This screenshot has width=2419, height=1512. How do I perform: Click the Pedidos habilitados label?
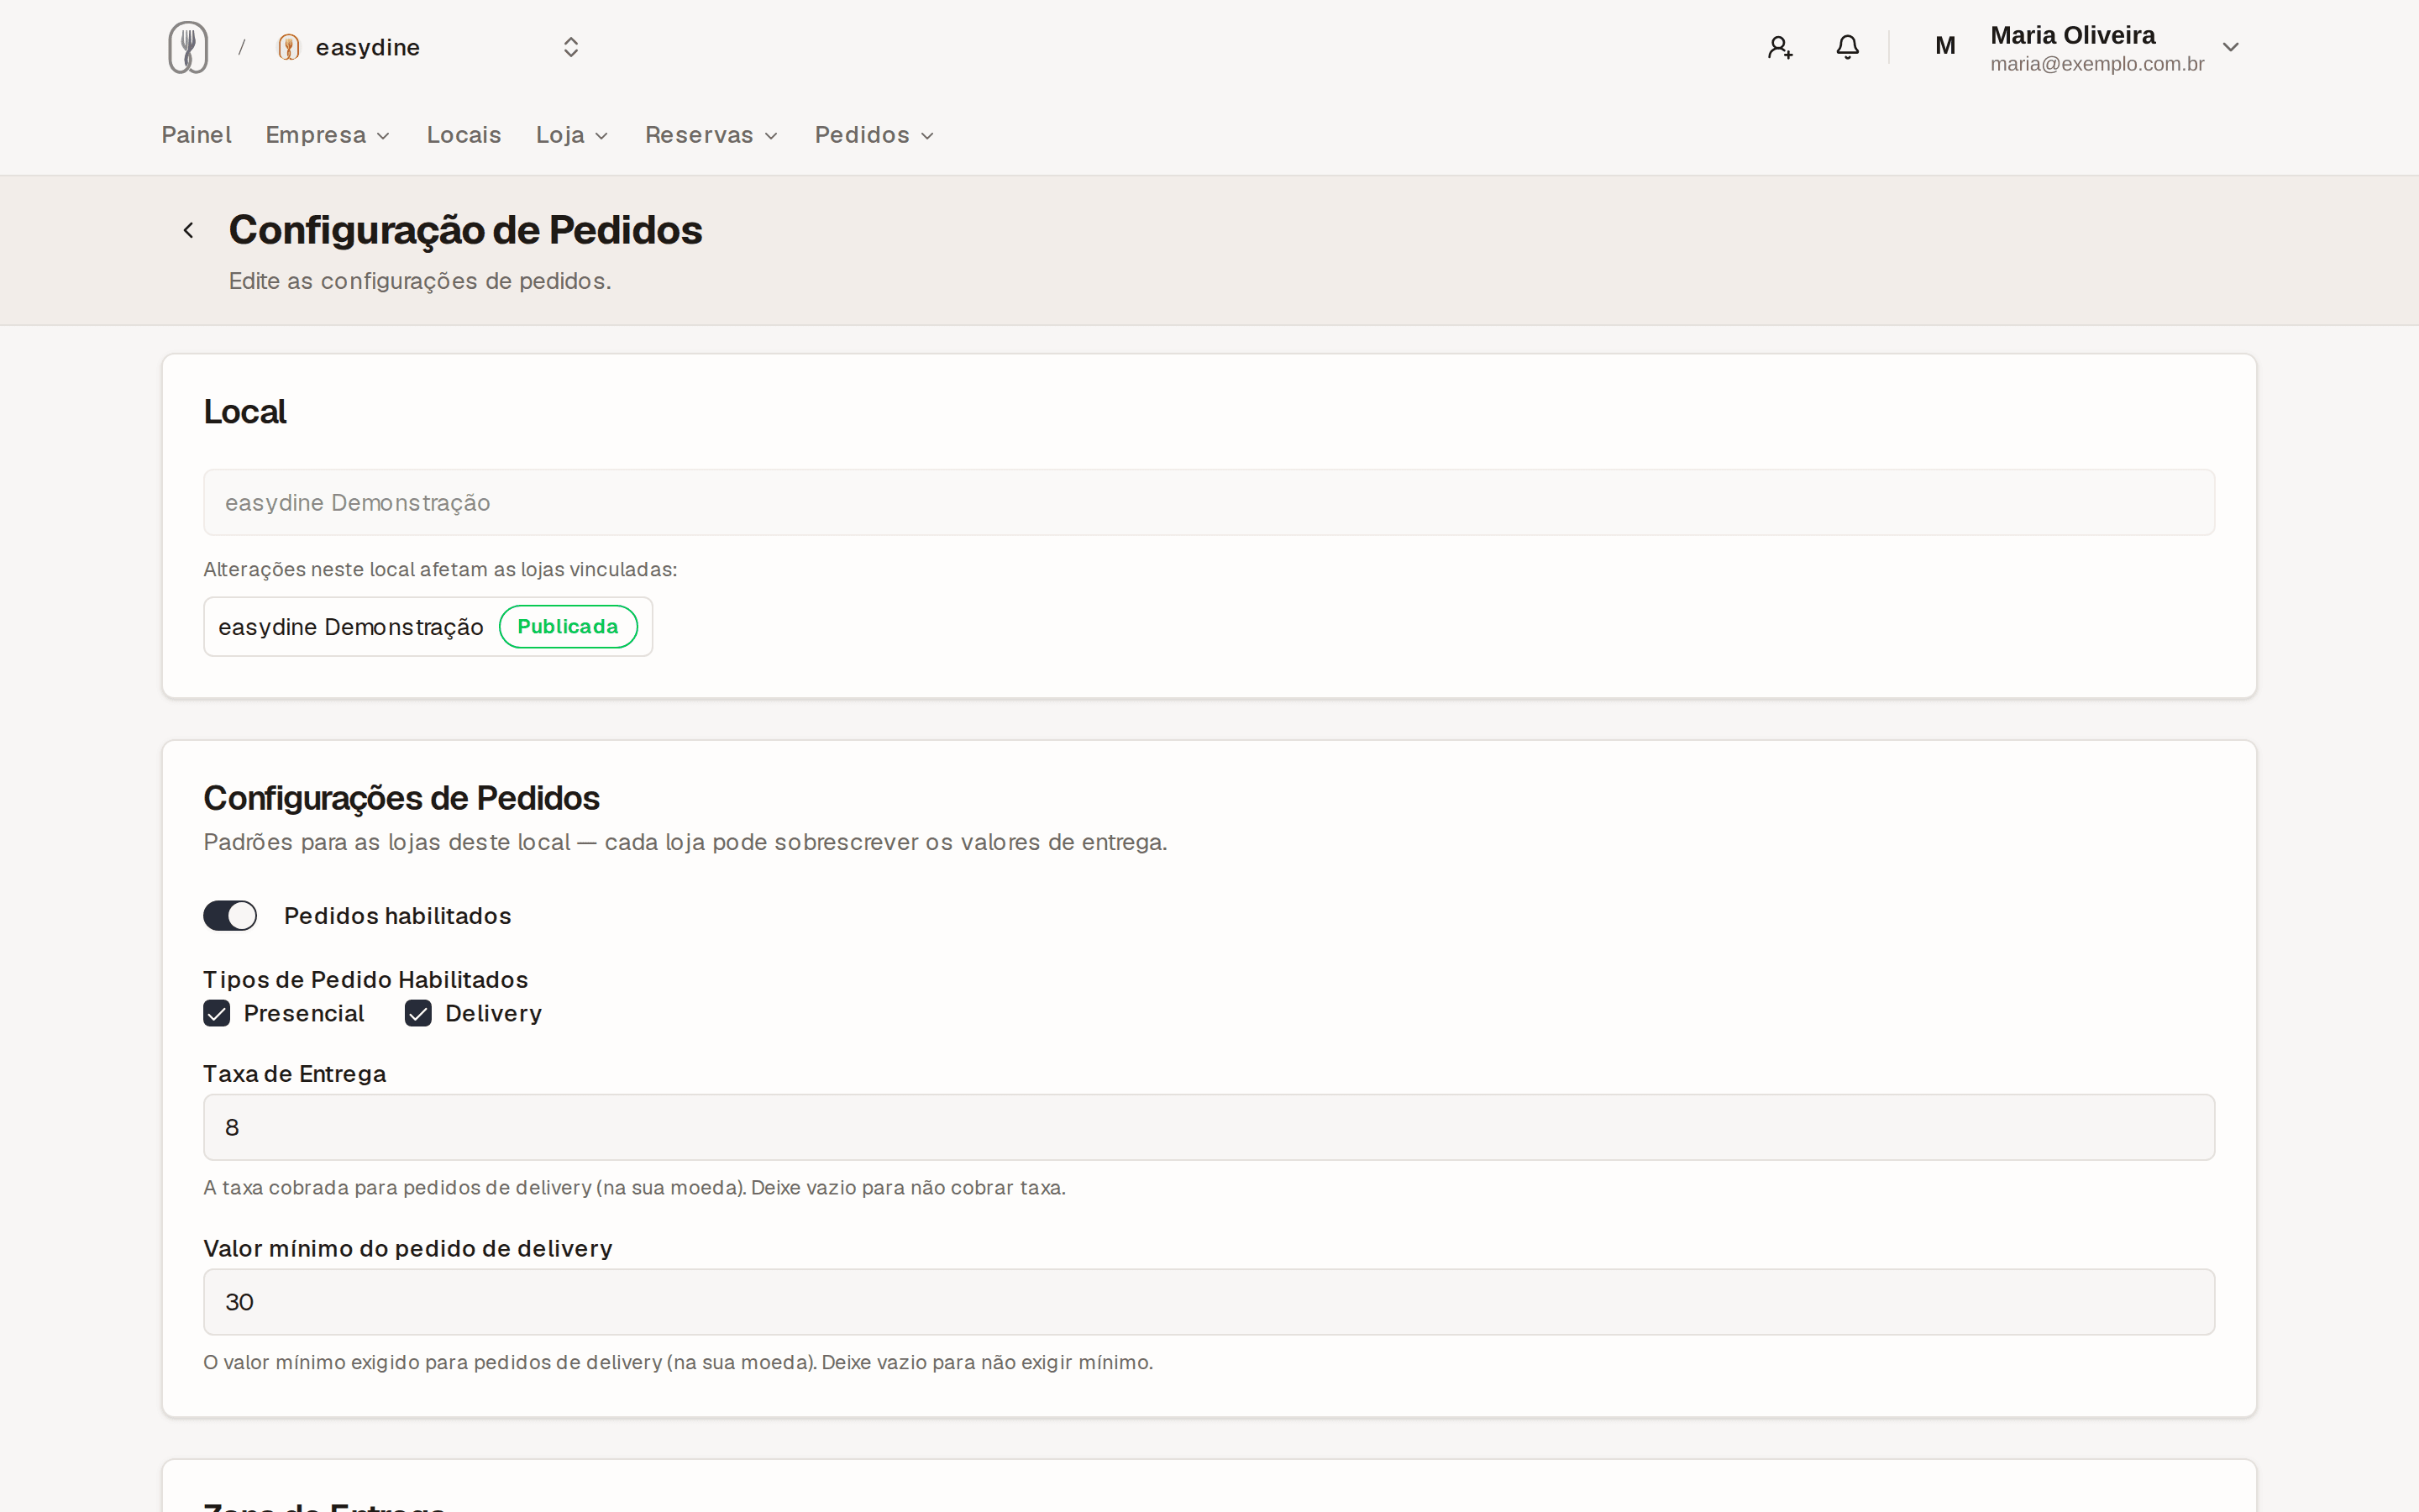[396, 916]
